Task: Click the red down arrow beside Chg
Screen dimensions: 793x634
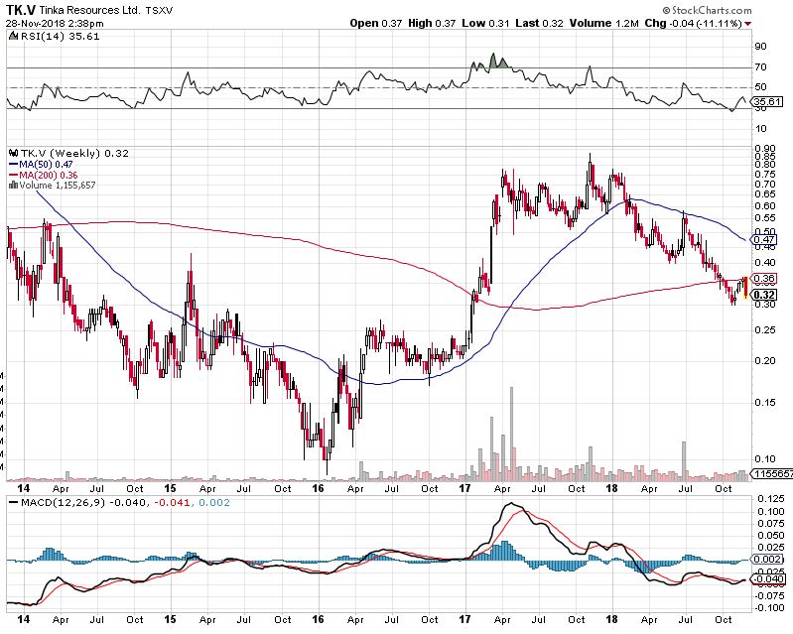Action: click(747, 24)
